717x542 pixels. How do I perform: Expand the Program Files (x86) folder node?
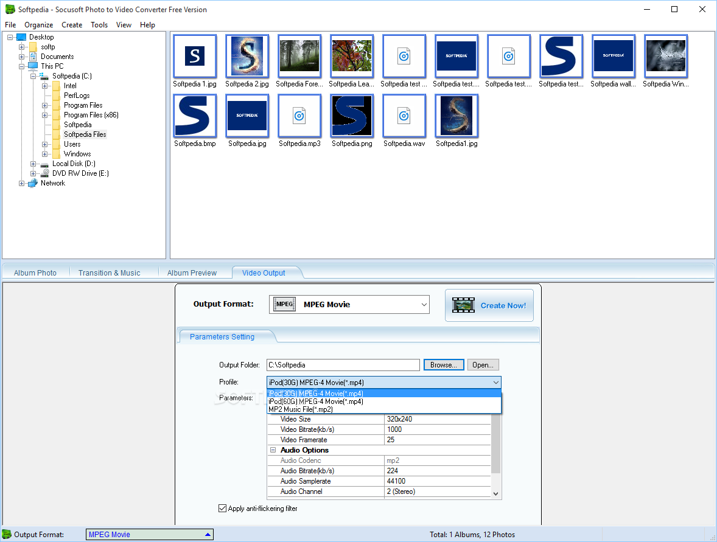[44, 115]
